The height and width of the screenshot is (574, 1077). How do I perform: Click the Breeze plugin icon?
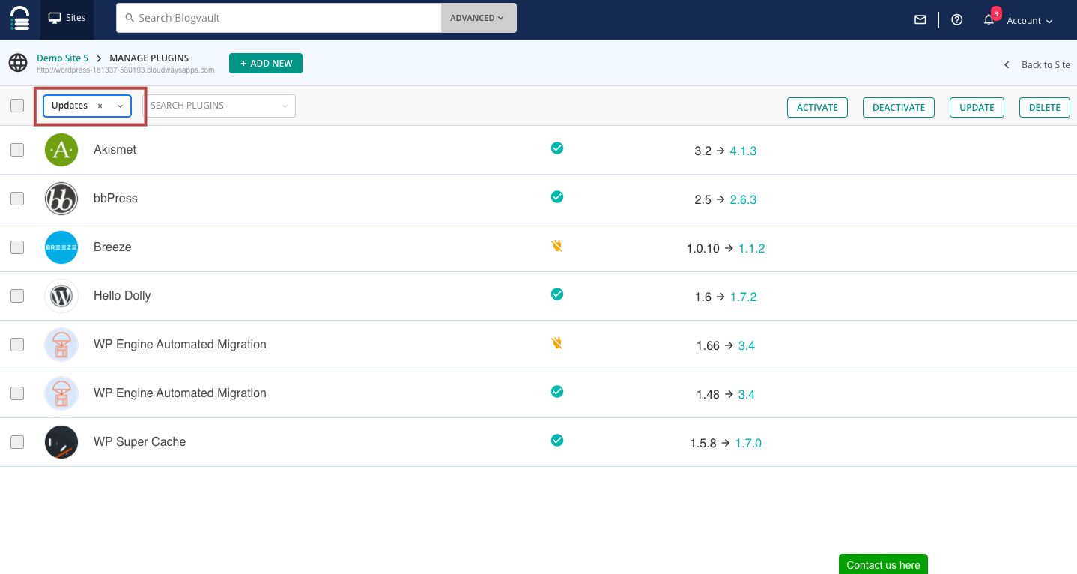tap(61, 247)
